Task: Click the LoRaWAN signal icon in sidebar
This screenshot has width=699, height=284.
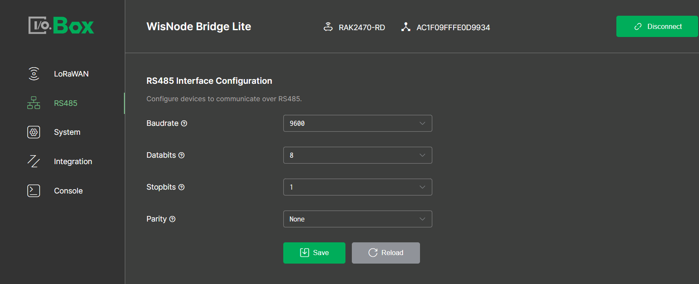Action: click(x=34, y=74)
